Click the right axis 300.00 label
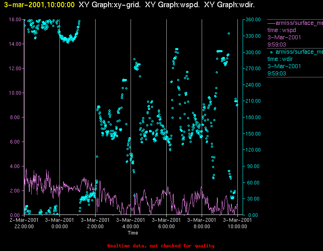 [x=253, y=52]
